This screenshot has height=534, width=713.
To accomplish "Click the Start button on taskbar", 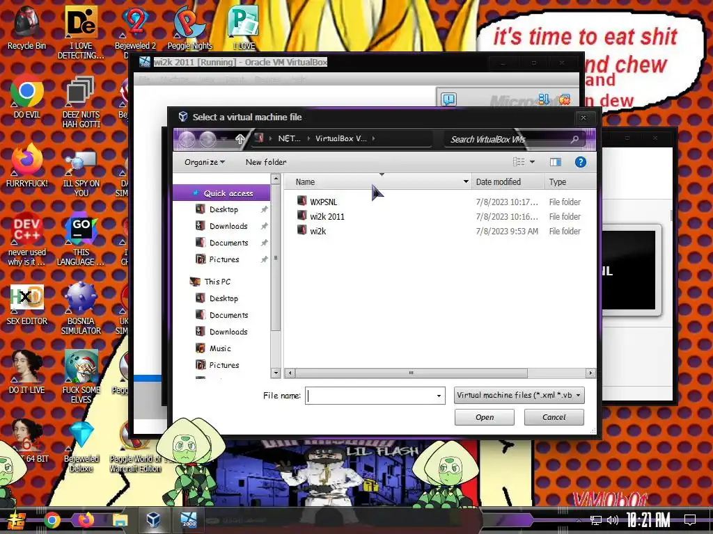I will 16,520.
